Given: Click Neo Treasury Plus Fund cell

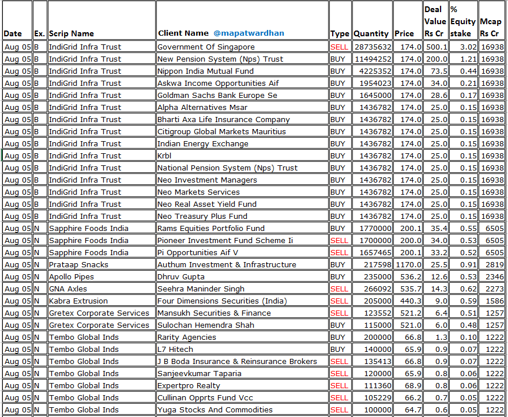Looking at the screenshot, I should [242, 216].
